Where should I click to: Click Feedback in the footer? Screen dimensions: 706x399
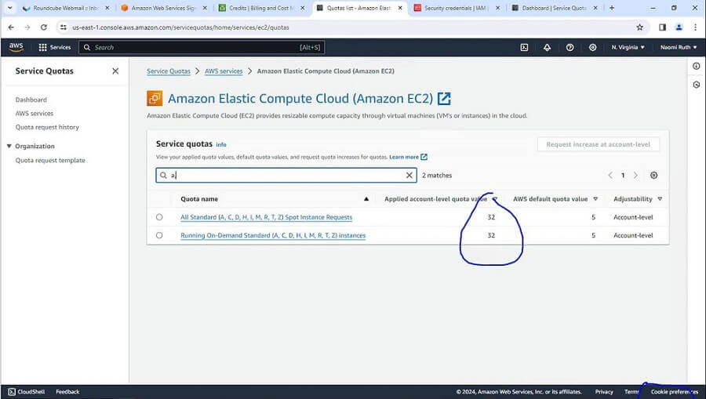click(67, 392)
